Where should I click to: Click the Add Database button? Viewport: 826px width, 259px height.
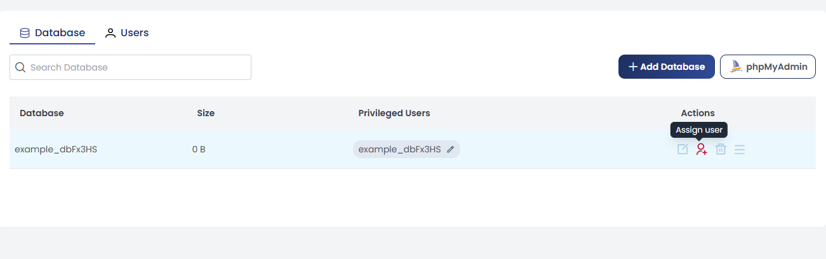click(x=667, y=67)
